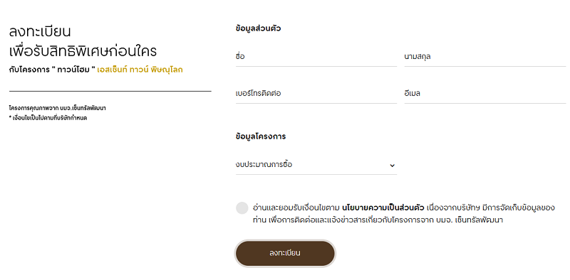Screen dimensions: 570x280
Task: Click consent text line mentioning บมจ. เซ็นทรัลพัฒนา
Action: pos(378,220)
